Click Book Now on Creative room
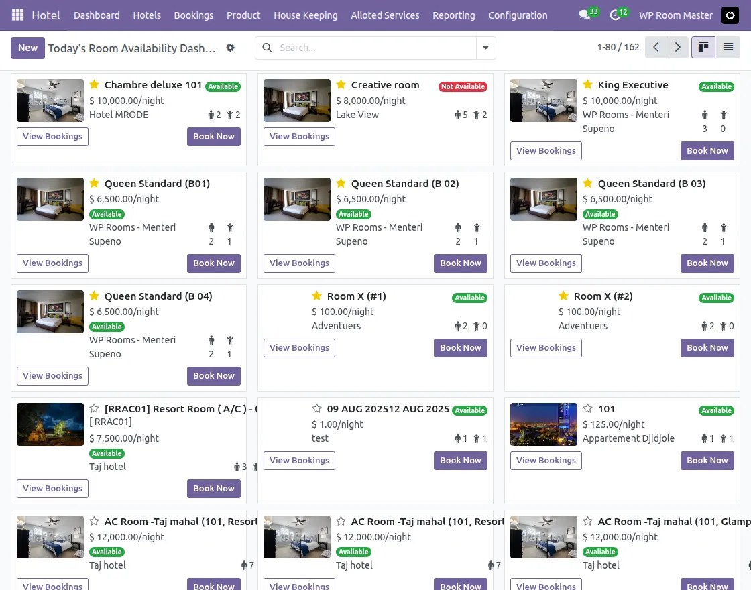The height and width of the screenshot is (590, 751). point(461,136)
